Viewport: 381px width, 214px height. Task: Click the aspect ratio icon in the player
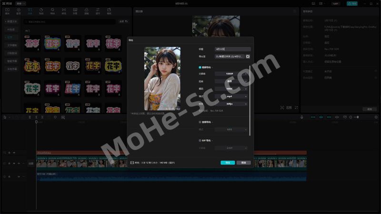289,107
